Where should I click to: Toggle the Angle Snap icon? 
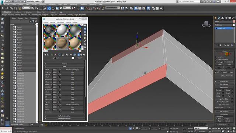91,8
